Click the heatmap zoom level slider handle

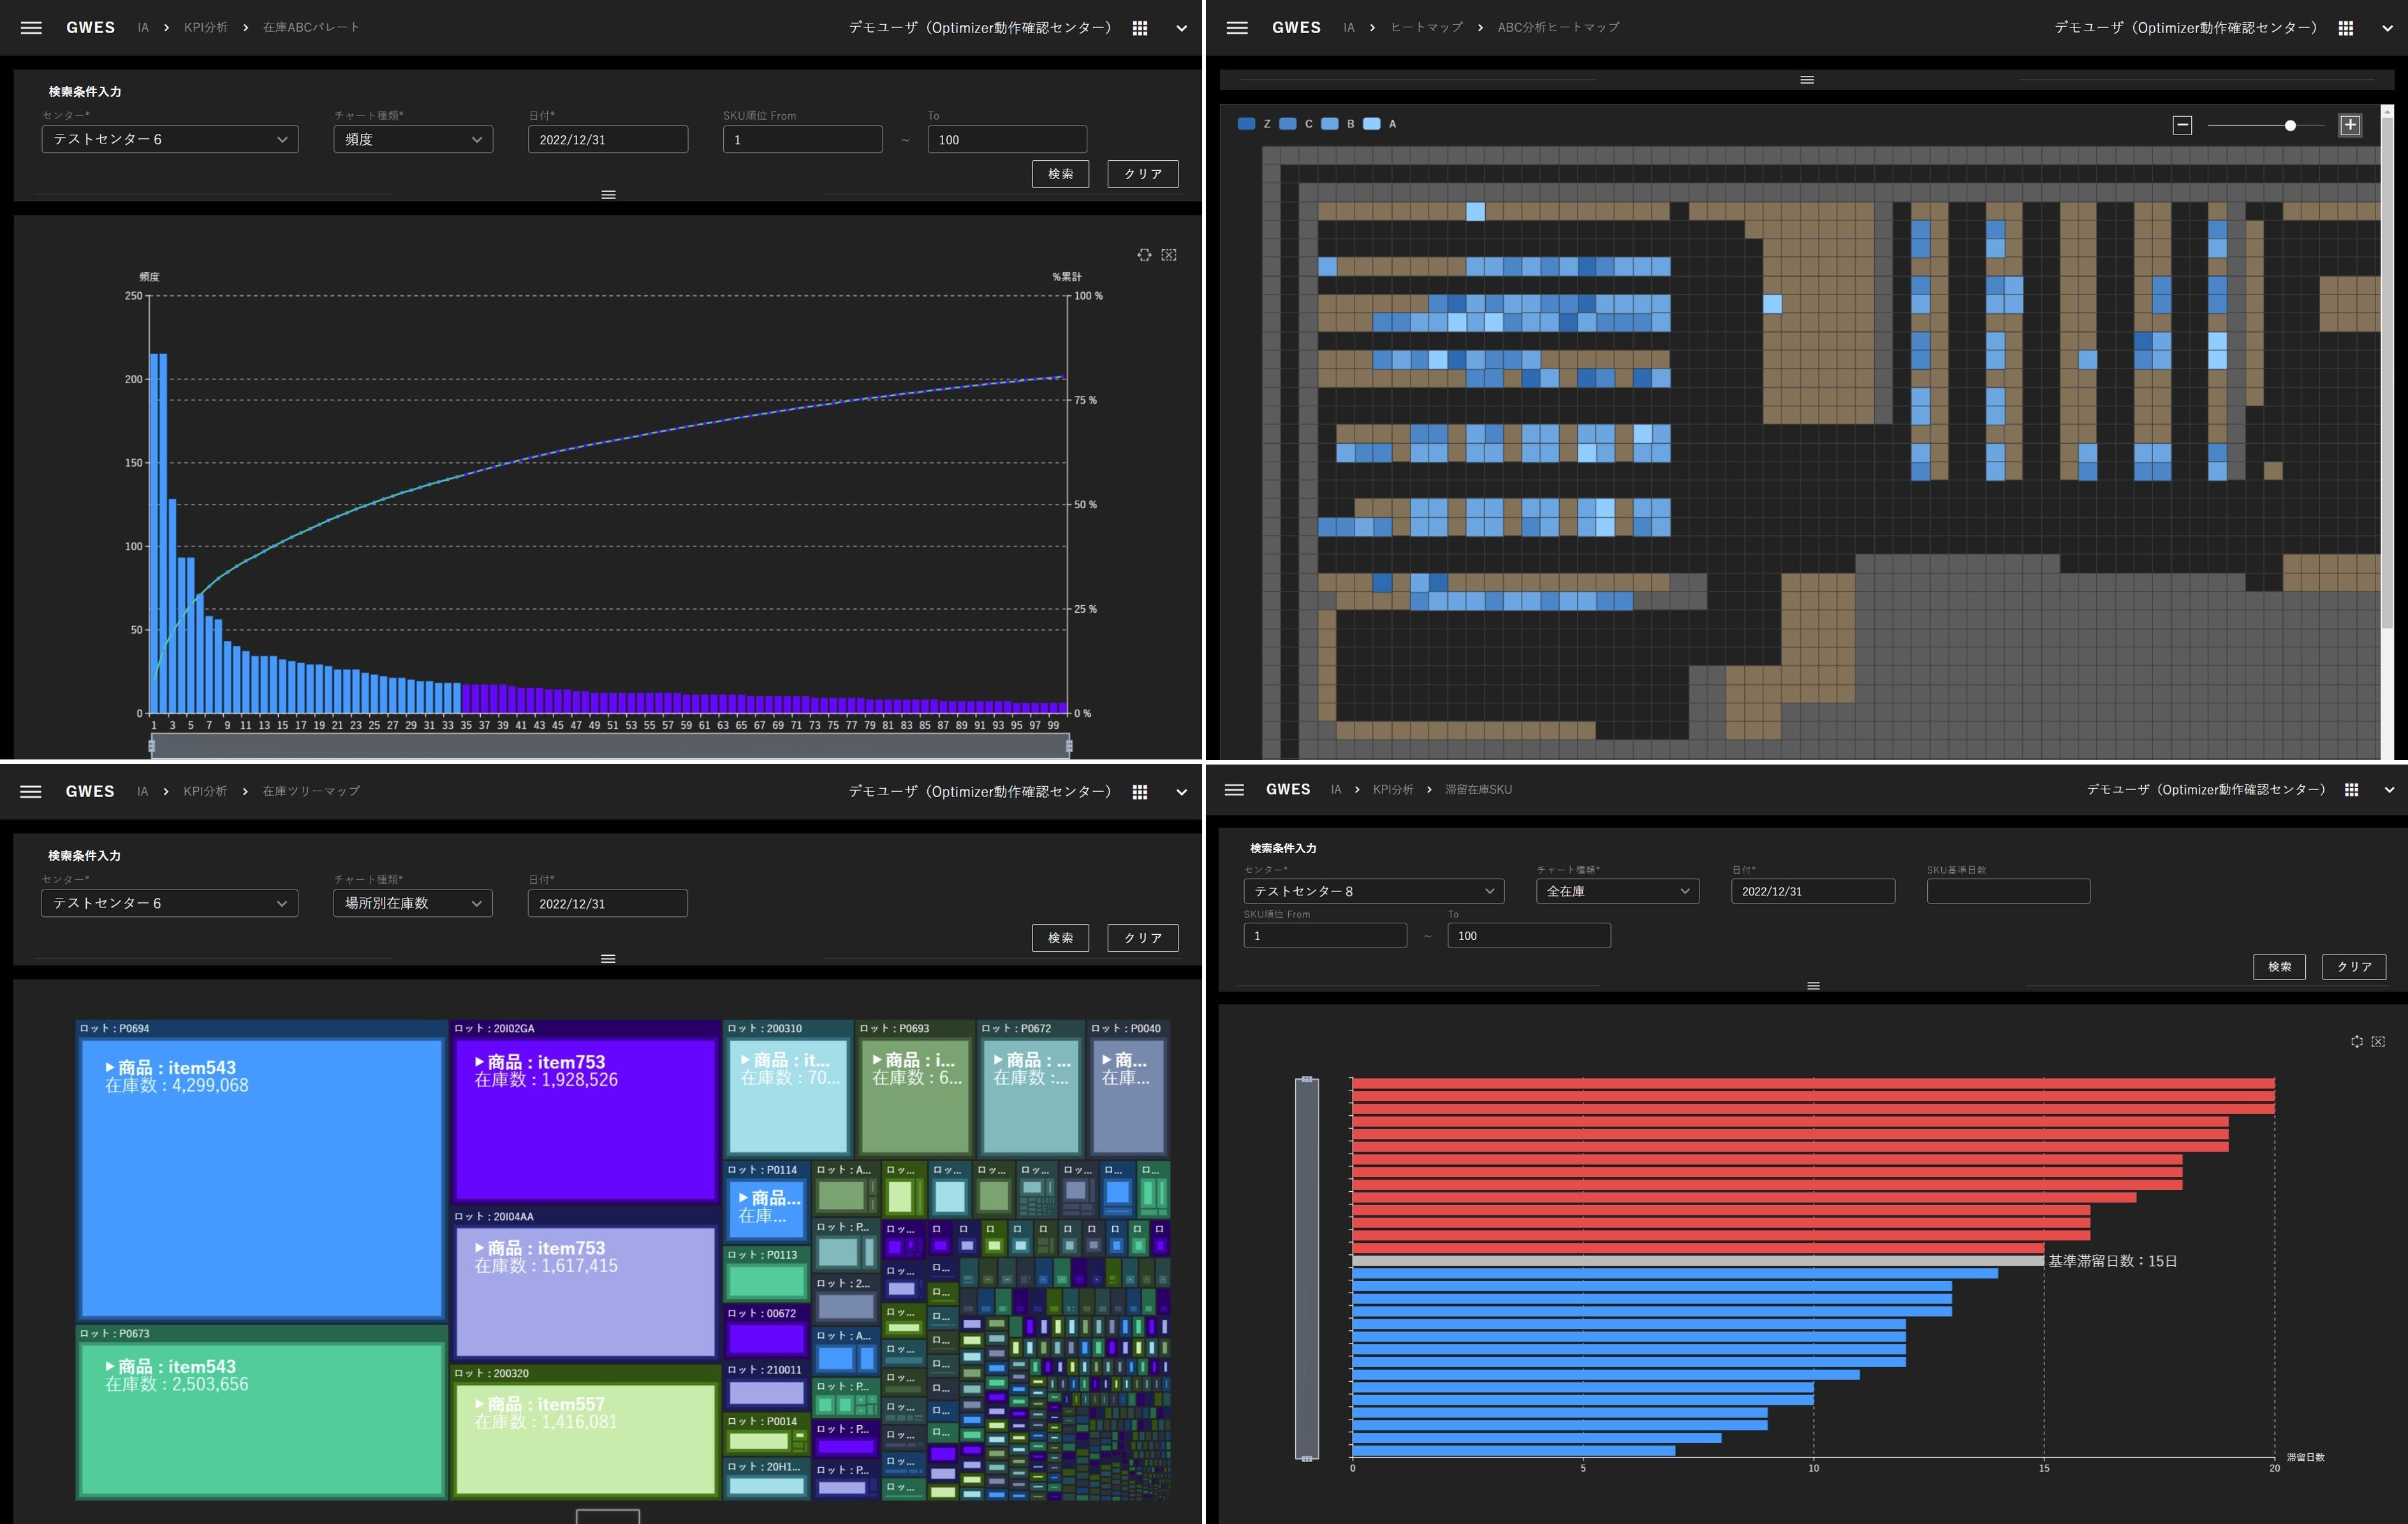pyautogui.click(x=2290, y=126)
